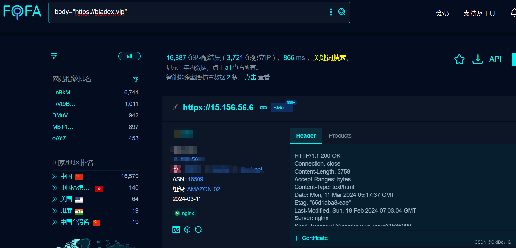
Task: Click the cube component icon
Action: point(187,229)
